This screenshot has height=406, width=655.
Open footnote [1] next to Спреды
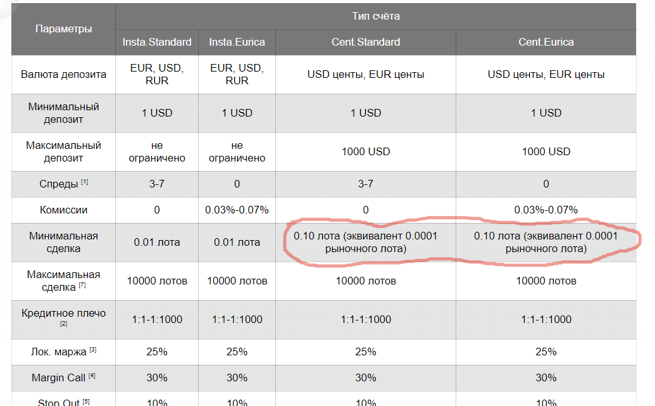[x=84, y=182]
